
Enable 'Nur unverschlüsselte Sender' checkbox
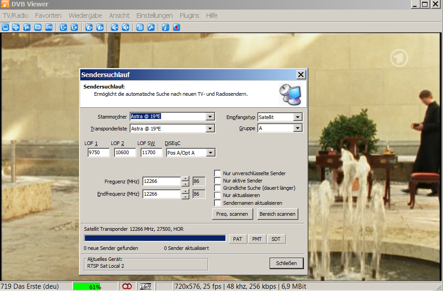[x=218, y=173]
